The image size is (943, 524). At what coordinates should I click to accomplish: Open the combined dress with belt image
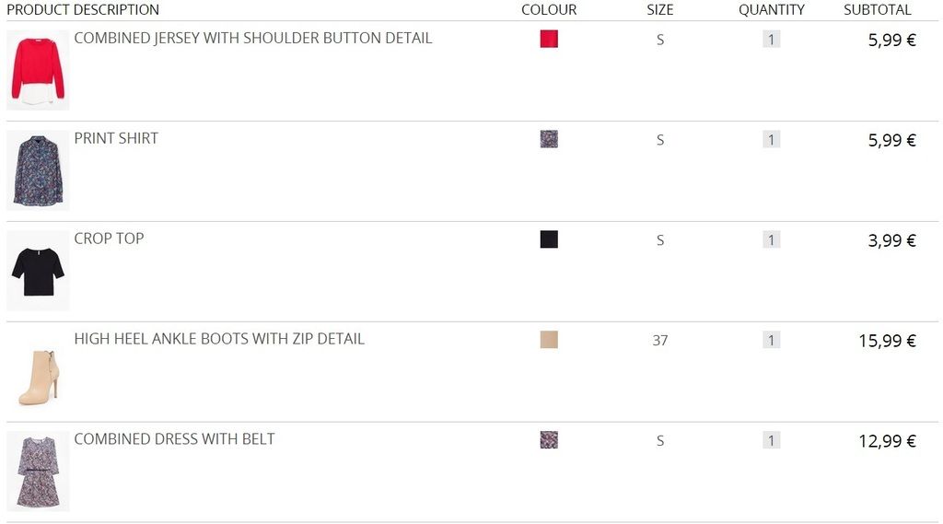pyautogui.click(x=38, y=472)
